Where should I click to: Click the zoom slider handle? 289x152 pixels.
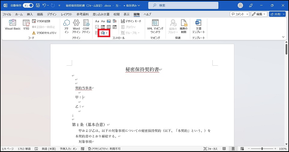point(262,149)
